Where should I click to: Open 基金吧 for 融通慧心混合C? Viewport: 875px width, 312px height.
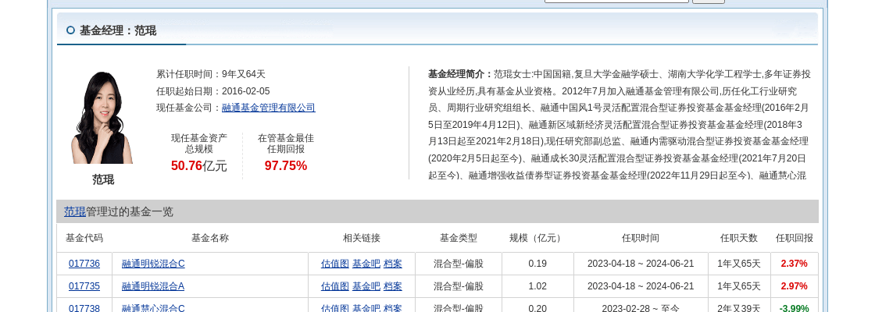pyautogui.click(x=366, y=308)
